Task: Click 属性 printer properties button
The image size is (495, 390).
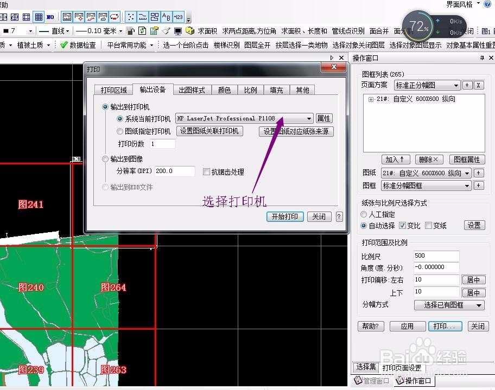Action: 323,118
